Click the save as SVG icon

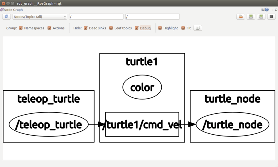(261, 17)
